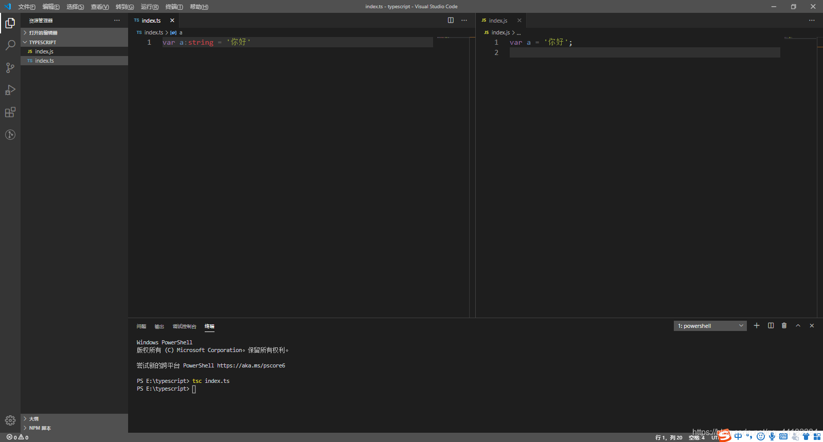
Task: Open the File menu
Action: (27, 7)
